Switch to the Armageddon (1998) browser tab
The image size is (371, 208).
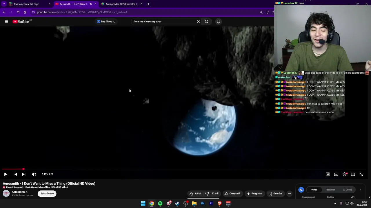pyautogui.click(x=121, y=4)
